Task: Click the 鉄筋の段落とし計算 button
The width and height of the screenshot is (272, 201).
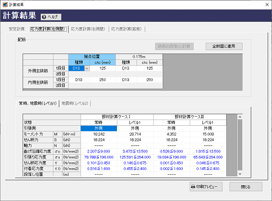Action: click(174, 46)
